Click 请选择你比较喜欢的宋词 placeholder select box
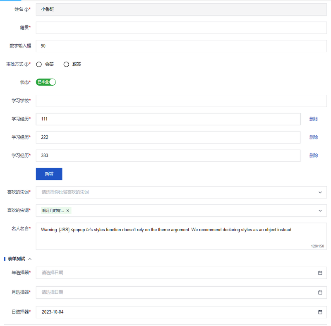 (x=181, y=192)
